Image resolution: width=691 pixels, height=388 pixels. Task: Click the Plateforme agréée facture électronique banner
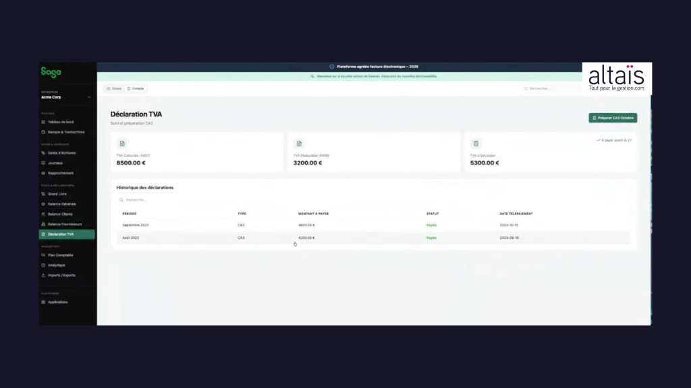378,67
